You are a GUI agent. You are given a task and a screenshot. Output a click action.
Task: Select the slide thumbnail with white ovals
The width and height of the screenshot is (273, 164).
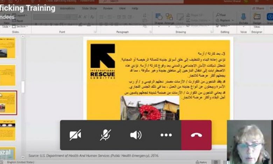[8, 130]
